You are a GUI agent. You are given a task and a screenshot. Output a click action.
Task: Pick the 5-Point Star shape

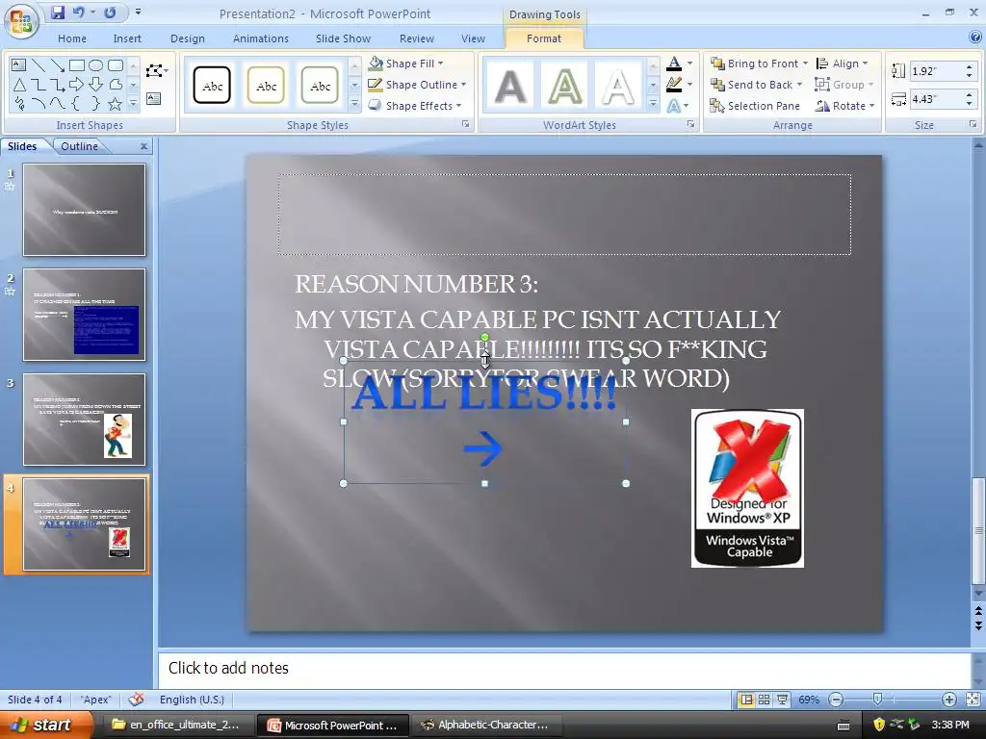pos(116,104)
